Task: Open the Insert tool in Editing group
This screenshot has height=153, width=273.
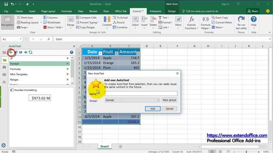Action: [x=144, y=22]
